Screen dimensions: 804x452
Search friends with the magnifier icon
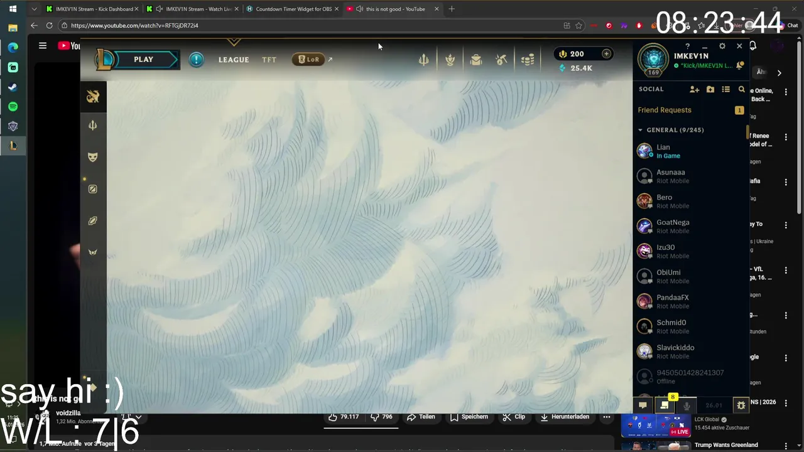point(742,89)
